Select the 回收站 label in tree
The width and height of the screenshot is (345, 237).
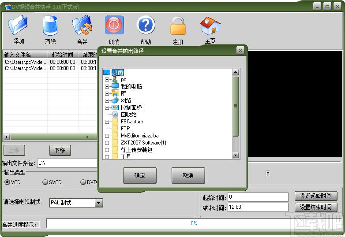coord(129,115)
